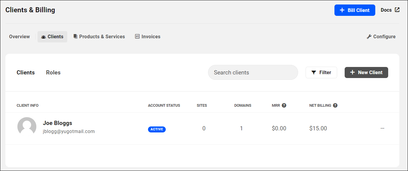Switch to the Overview tab

(20, 36)
